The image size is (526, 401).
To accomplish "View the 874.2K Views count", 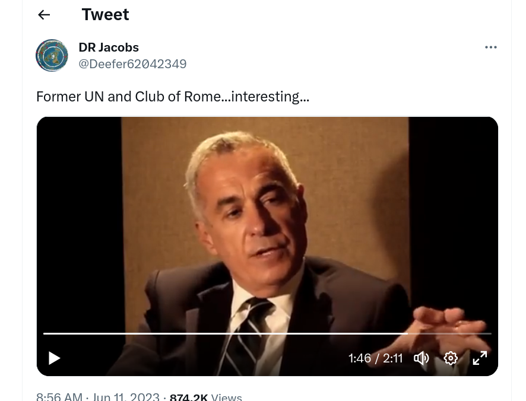I will click(205, 397).
